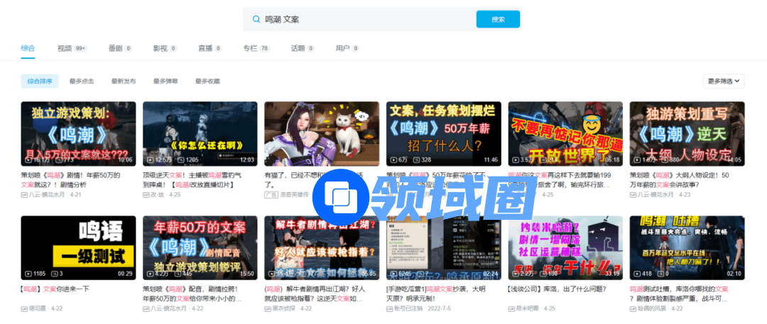Sort results by 最新发布
The height and width of the screenshot is (324, 767).
(x=124, y=82)
